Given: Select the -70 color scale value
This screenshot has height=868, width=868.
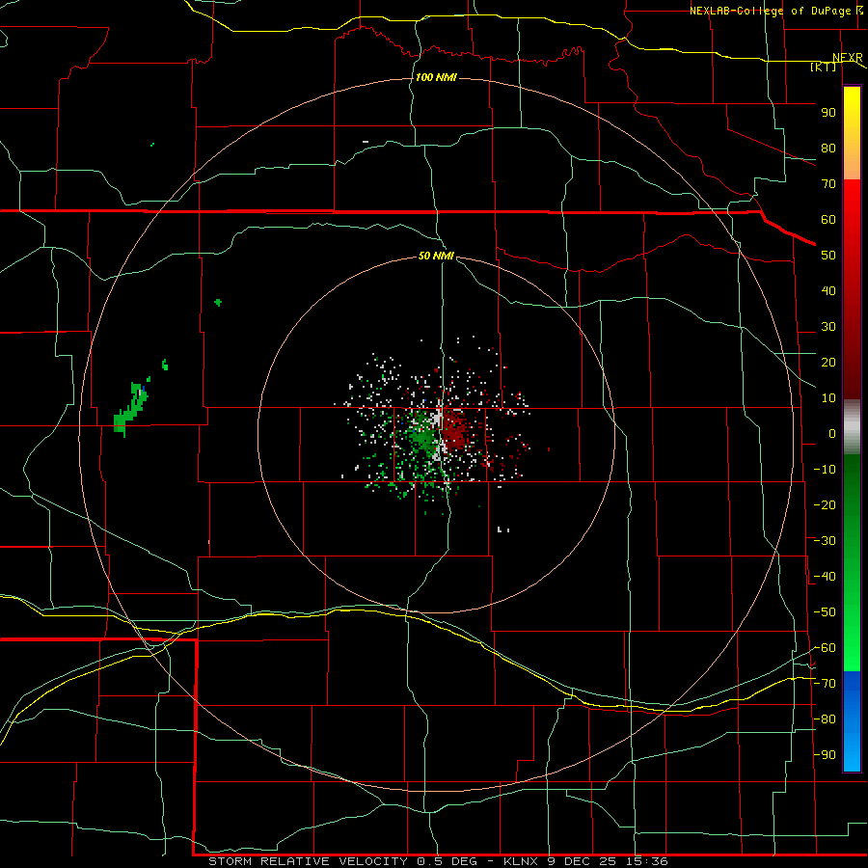Looking at the screenshot, I should (x=825, y=683).
